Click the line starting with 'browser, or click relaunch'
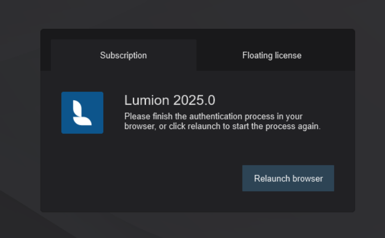 tap(222, 126)
